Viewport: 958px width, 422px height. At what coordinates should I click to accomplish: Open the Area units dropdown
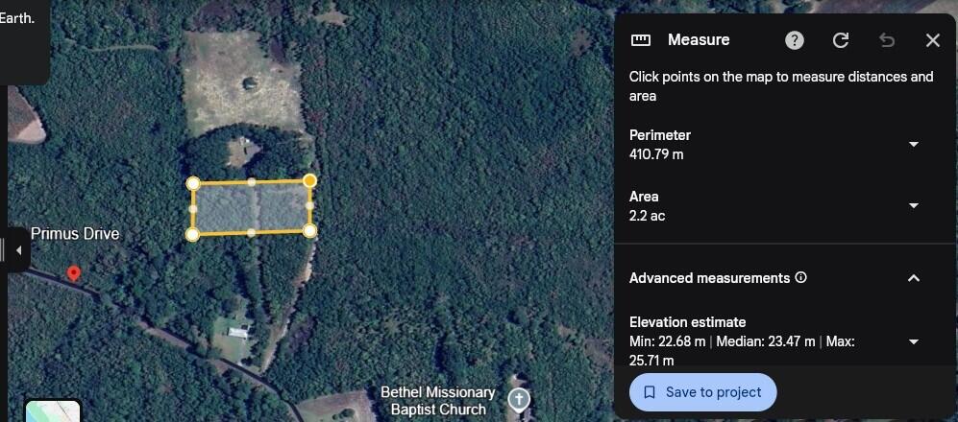[914, 205]
